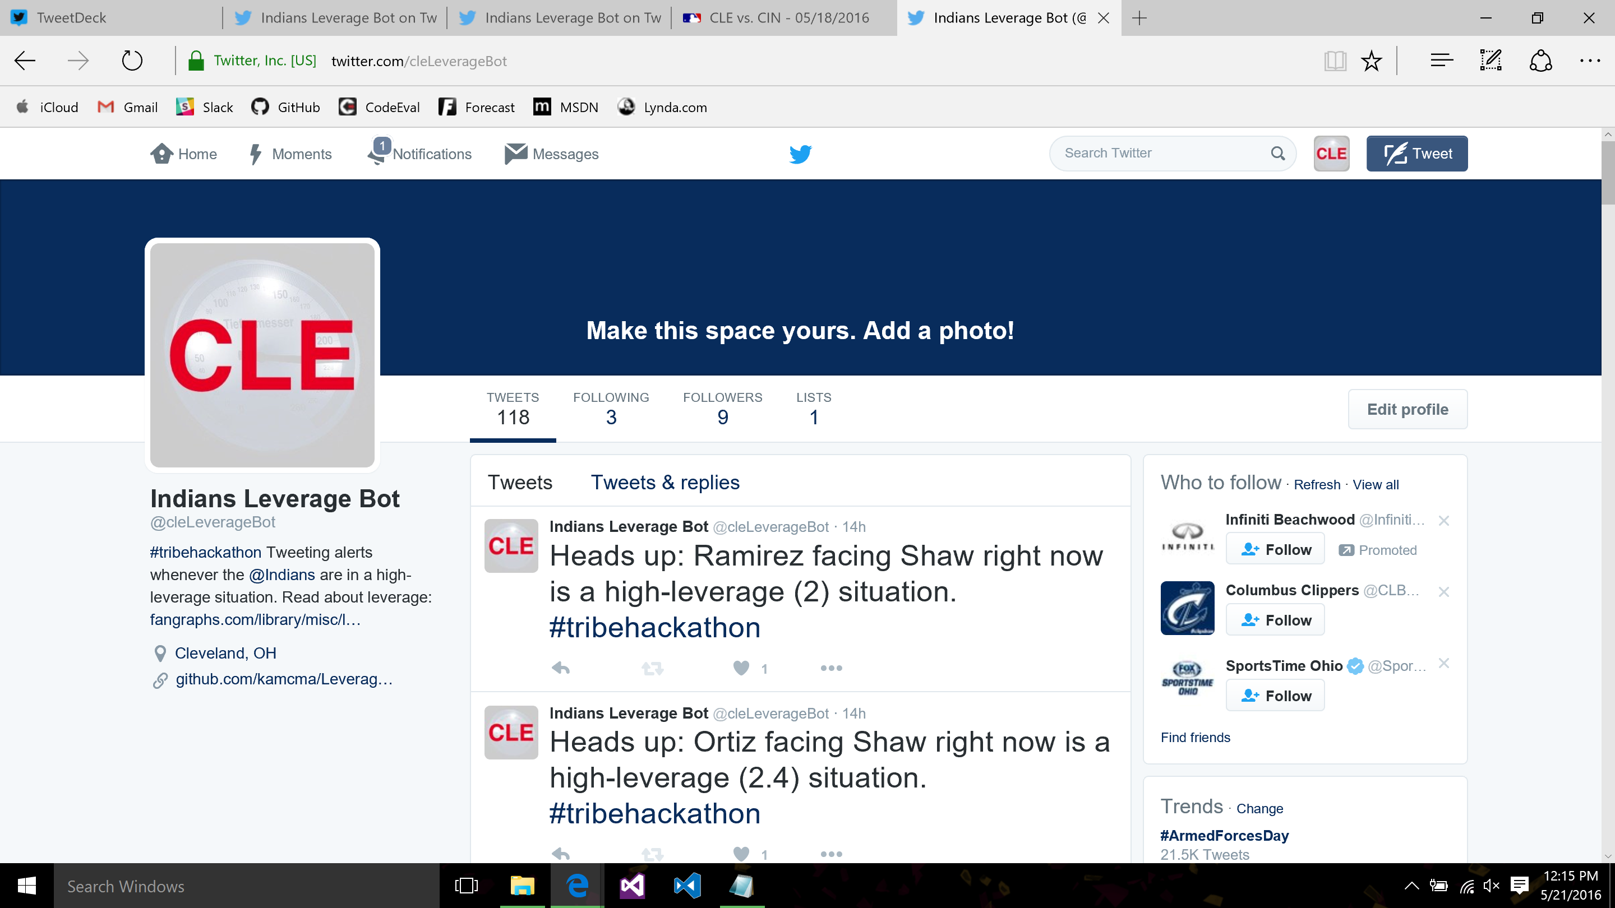
Task: Click the search magnifier icon
Action: [1278, 154]
